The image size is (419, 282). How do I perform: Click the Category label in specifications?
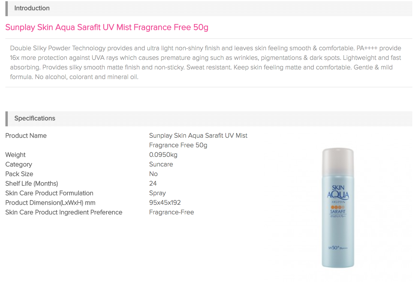19,164
